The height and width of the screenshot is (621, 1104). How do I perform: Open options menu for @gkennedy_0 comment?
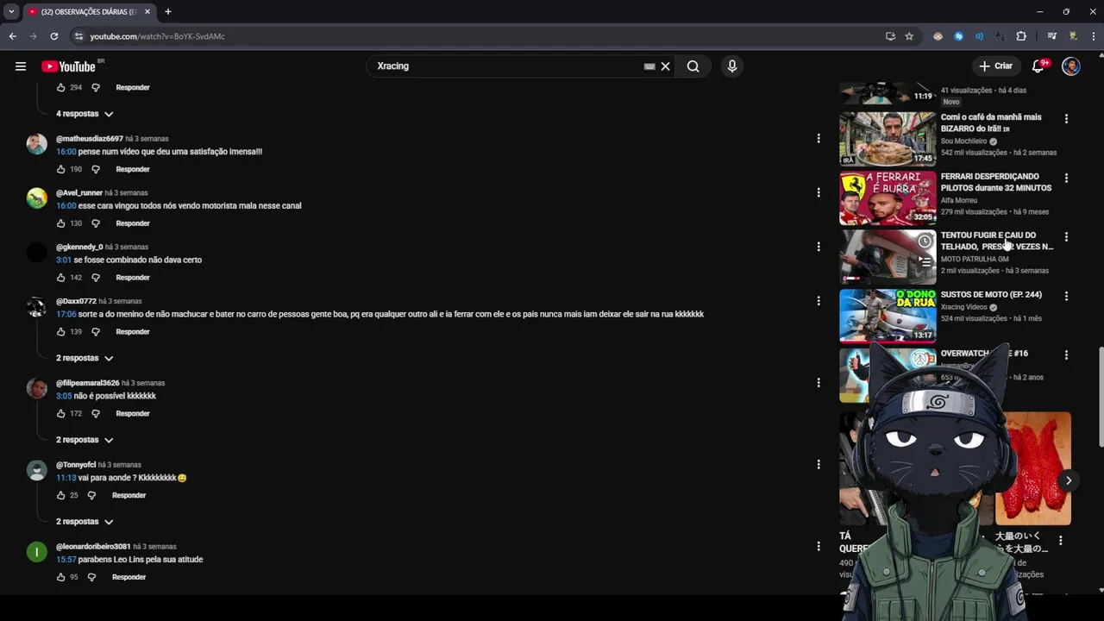coord(819,248)
